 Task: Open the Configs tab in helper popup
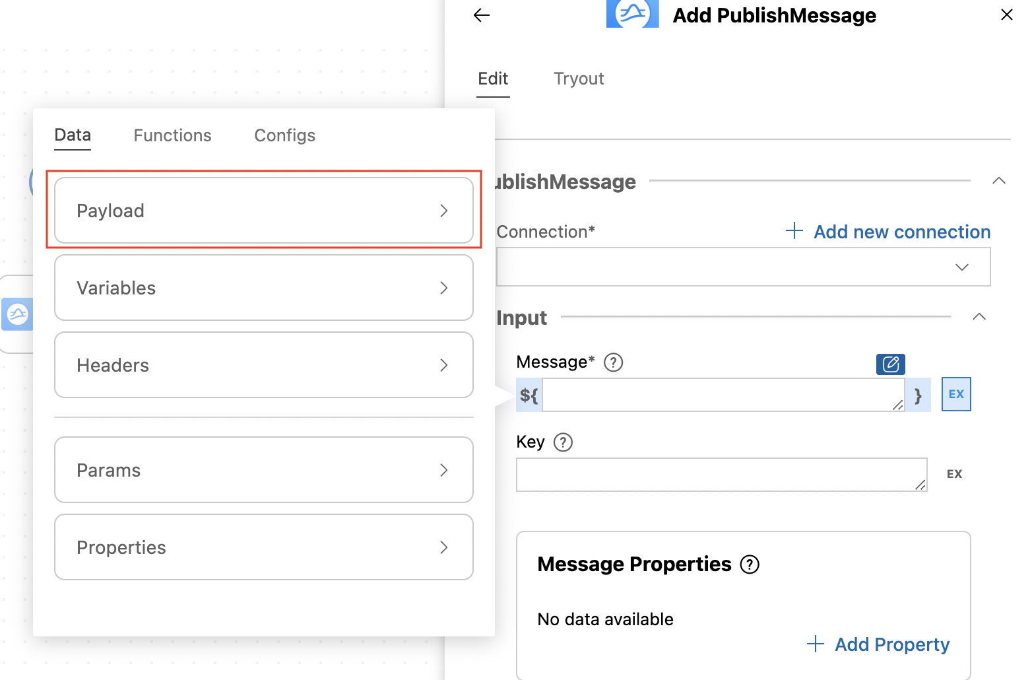(x=285, y=135)
